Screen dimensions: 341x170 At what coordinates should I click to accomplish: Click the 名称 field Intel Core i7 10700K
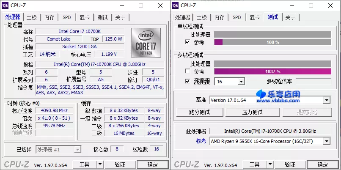pos(80,31)
